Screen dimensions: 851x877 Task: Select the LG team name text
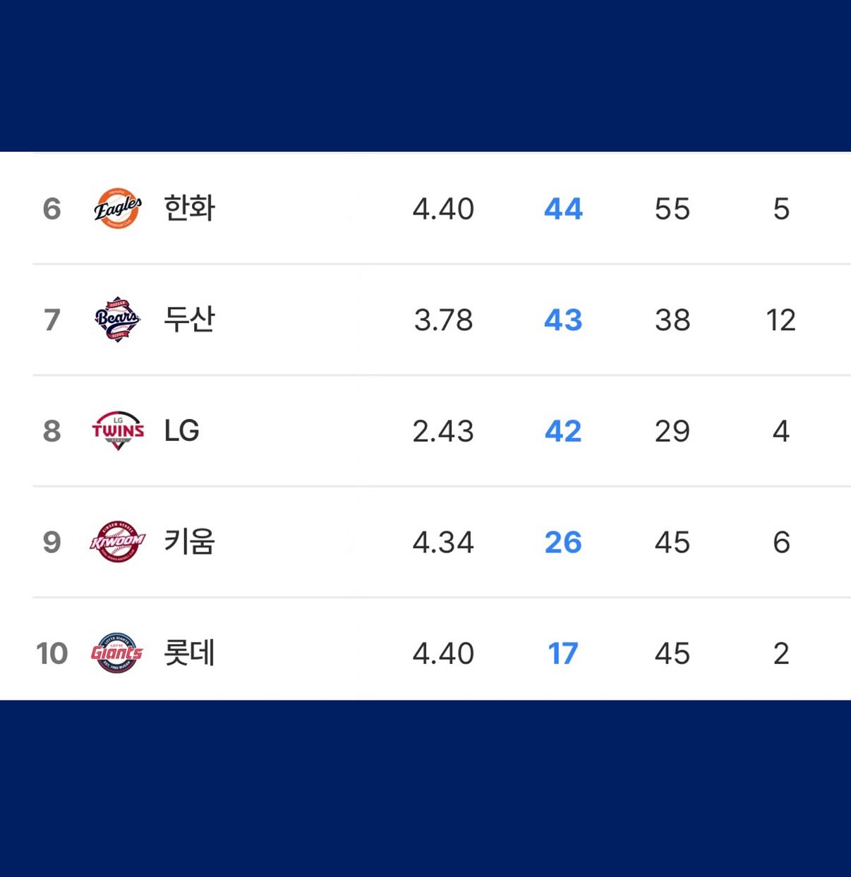(x=181, y=431)
